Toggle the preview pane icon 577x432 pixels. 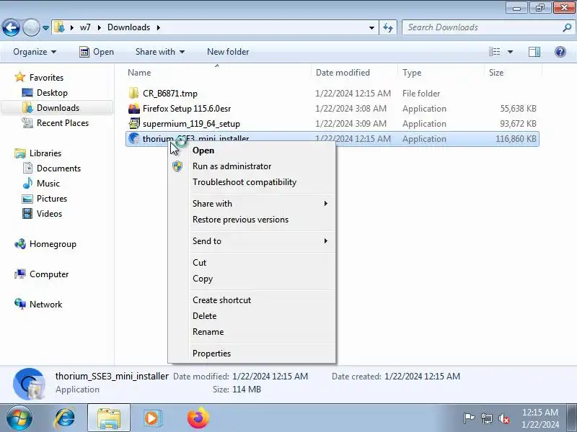[x=534, y=52]
